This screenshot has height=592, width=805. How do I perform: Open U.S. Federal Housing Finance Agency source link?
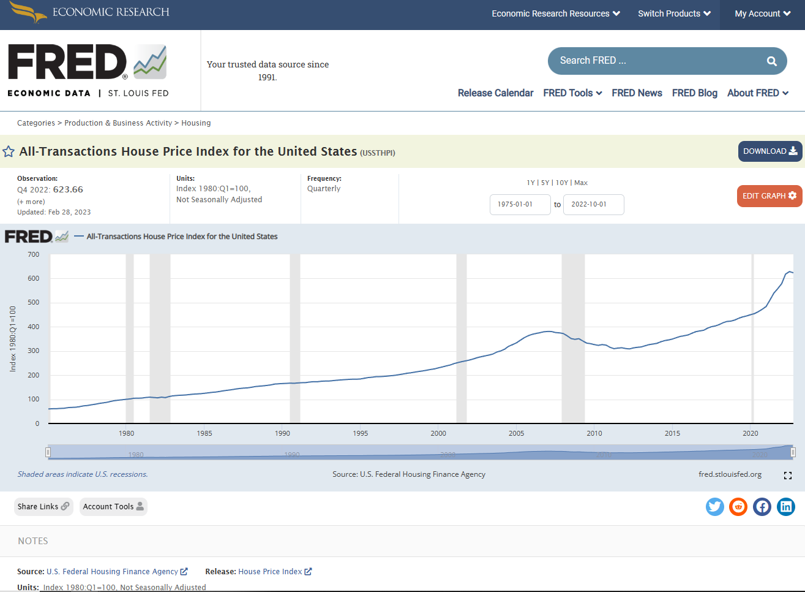click(x=117, y=572)
